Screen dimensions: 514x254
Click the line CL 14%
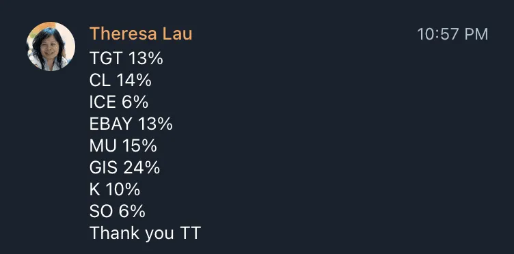coord(120,80)
